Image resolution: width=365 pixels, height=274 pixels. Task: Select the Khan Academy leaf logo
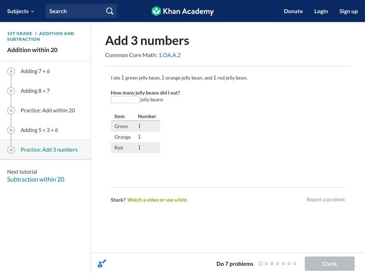click(x=157, y=11)
